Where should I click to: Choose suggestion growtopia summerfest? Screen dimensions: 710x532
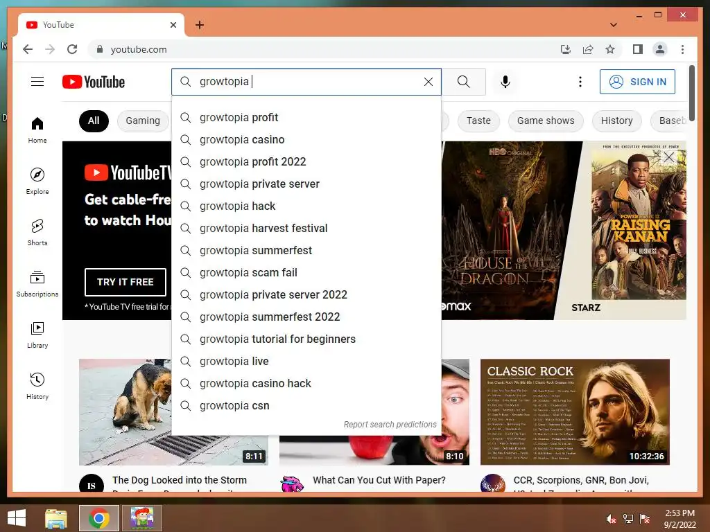[306, 251]
